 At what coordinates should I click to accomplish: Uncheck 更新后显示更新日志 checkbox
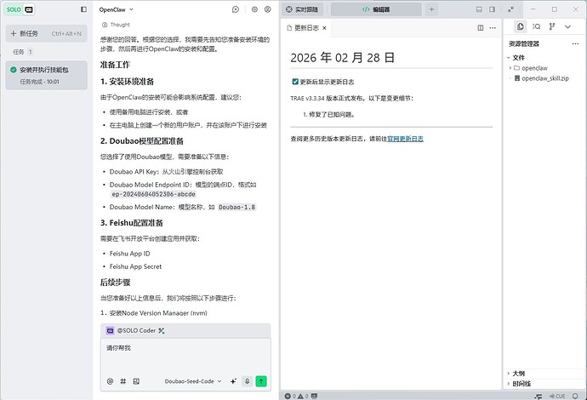click(x=295, y=83)
